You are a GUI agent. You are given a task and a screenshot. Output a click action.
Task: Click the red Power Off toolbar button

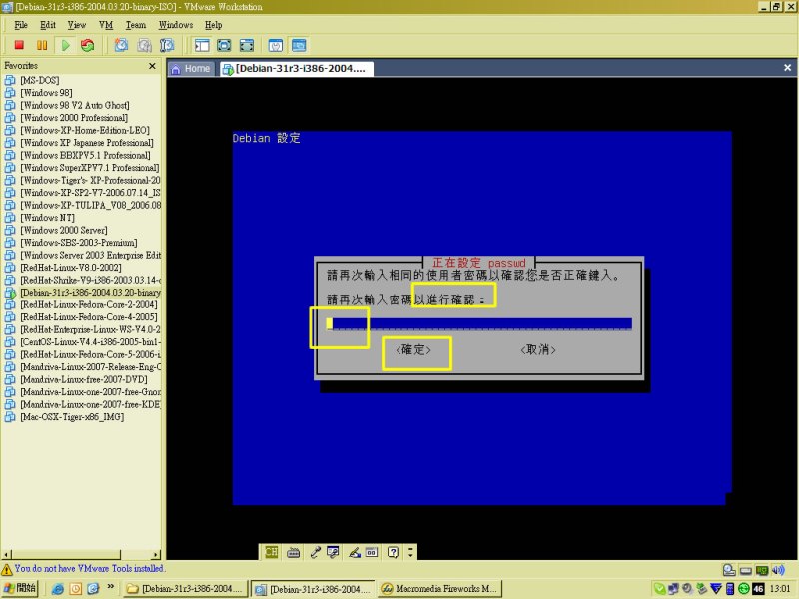[19, 45]
